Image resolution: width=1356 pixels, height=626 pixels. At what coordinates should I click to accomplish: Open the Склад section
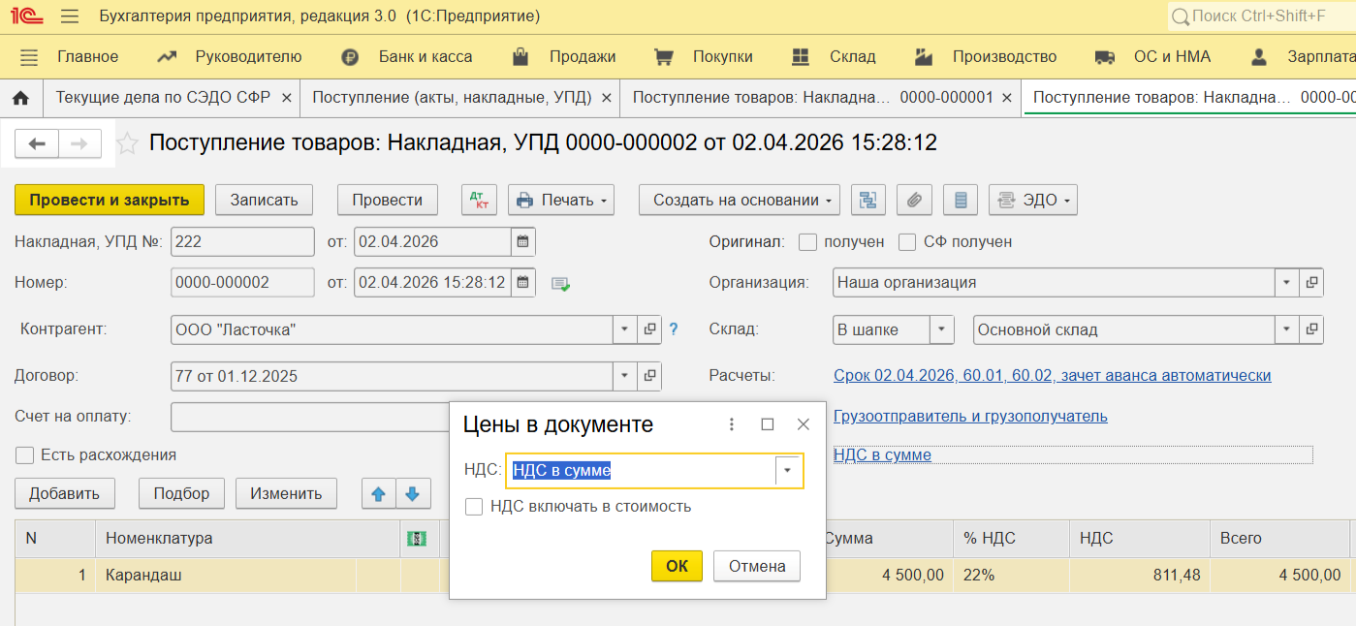coord(853,57)
